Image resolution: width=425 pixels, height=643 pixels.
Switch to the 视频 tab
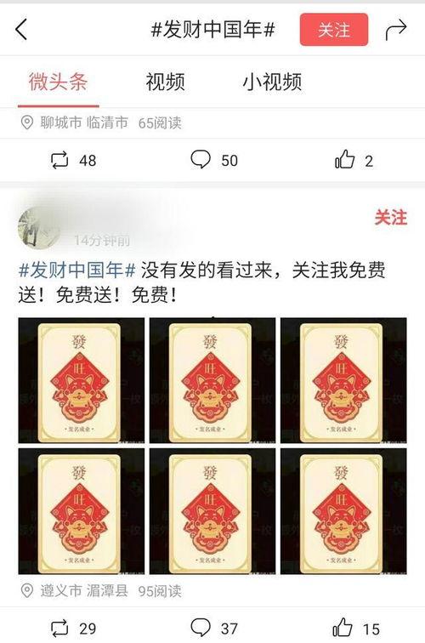coord(165,82)
